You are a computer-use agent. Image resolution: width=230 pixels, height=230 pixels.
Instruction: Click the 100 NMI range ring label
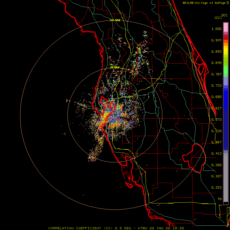coord(115,20)
